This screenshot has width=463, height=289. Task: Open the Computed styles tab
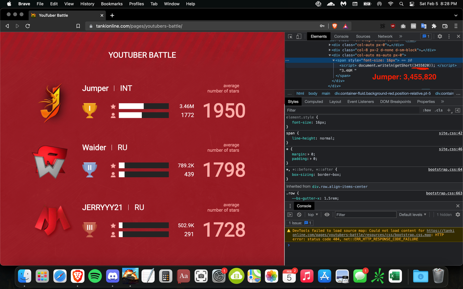(x=314, y=102)
